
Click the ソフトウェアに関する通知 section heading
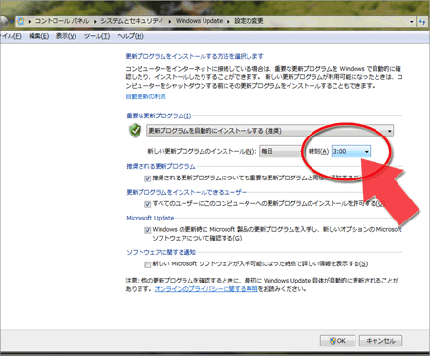pos(161,252)
